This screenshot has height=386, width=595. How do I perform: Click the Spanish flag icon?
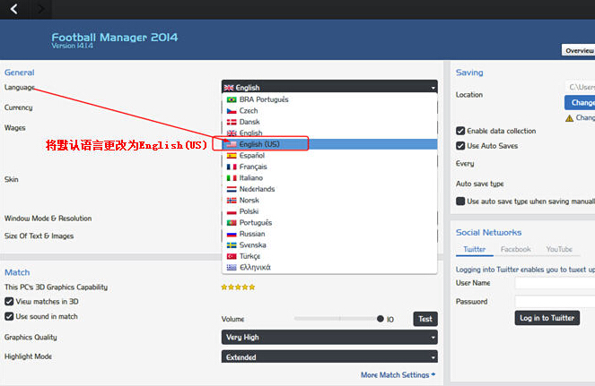[x=232, y=156]
